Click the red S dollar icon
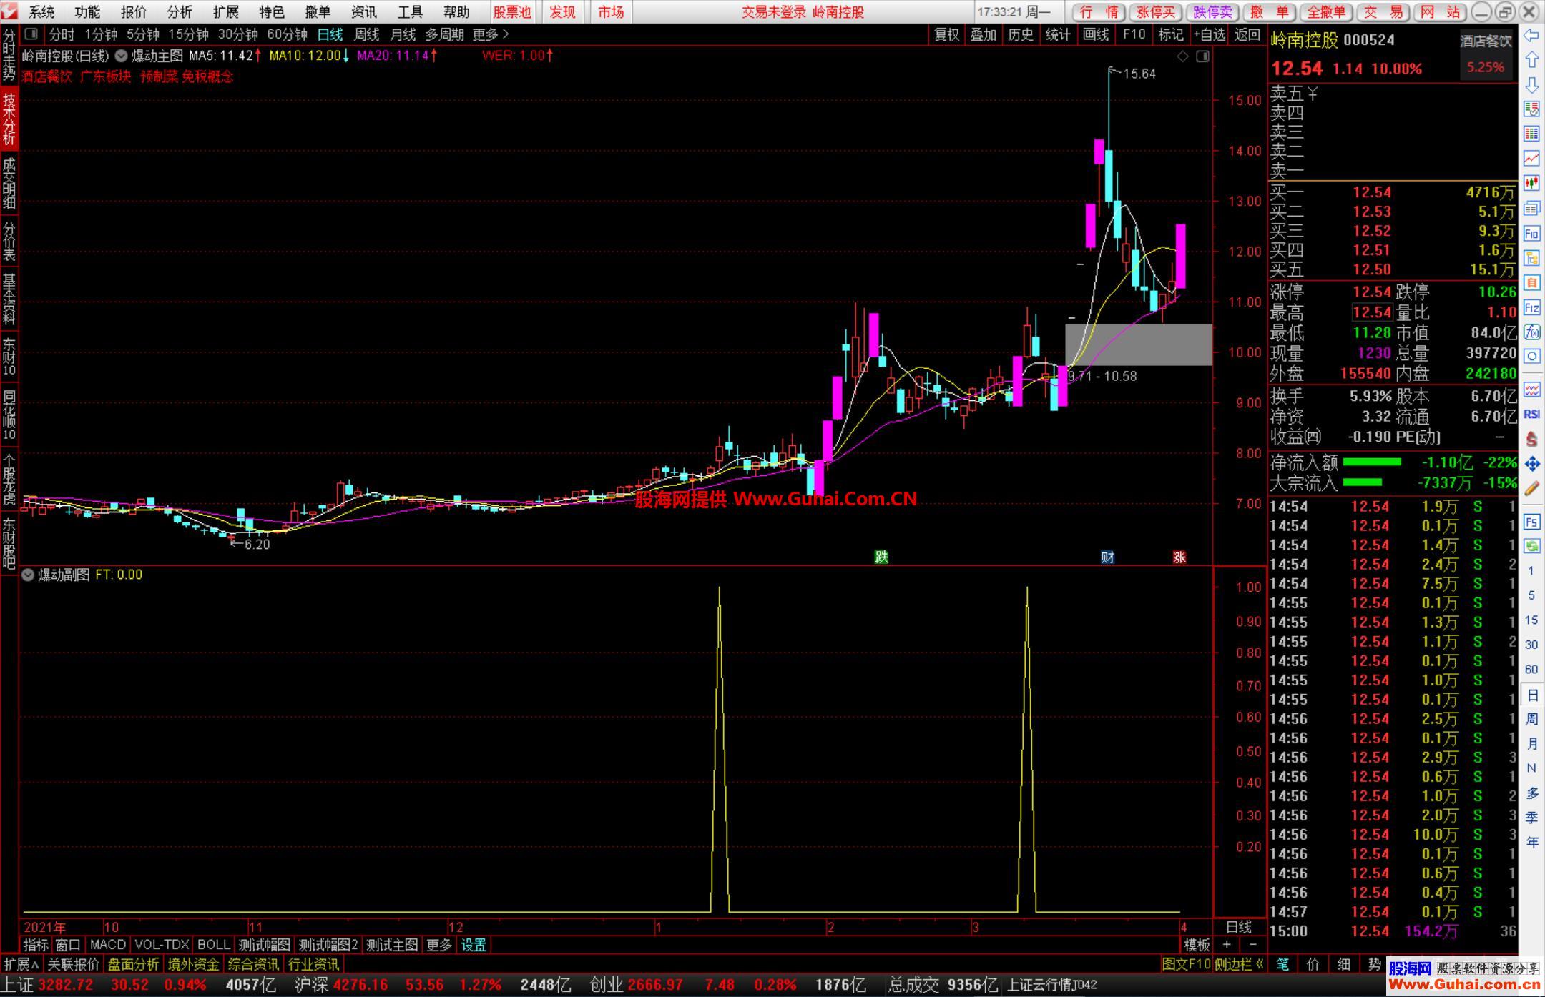The height and width of the screenshot is (997, 1545). 1531,439
